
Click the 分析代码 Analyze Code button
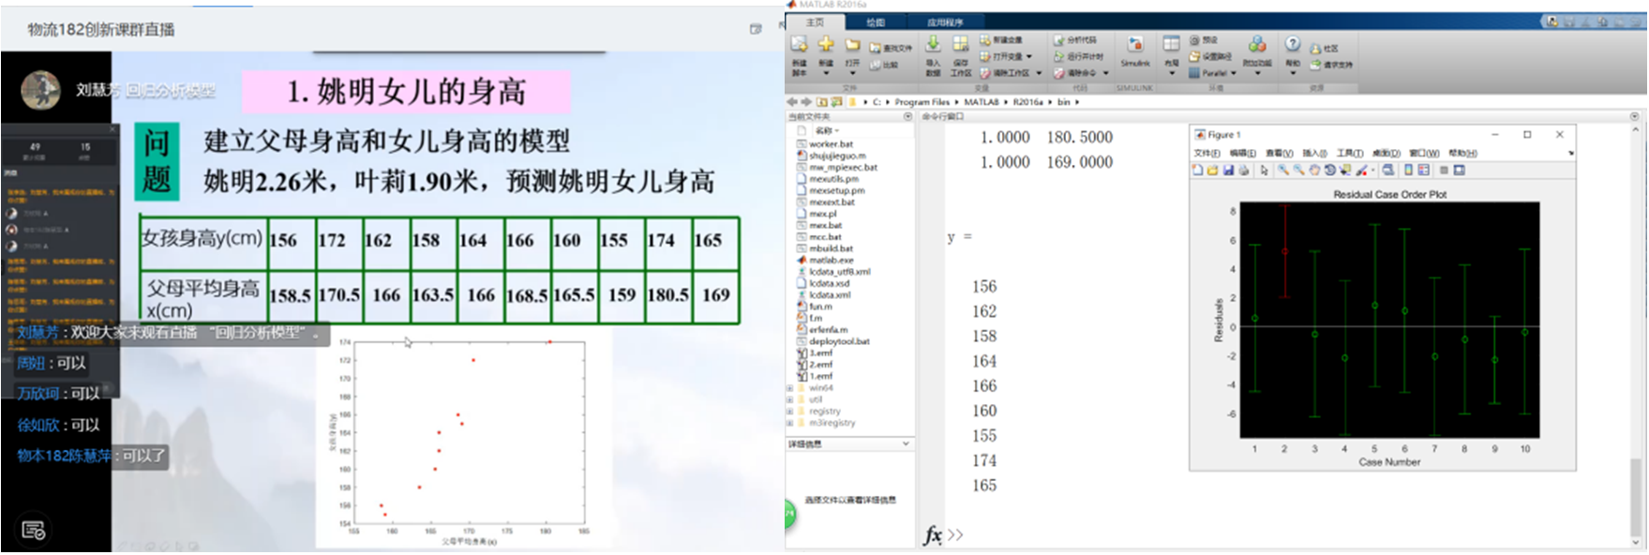1074,40
